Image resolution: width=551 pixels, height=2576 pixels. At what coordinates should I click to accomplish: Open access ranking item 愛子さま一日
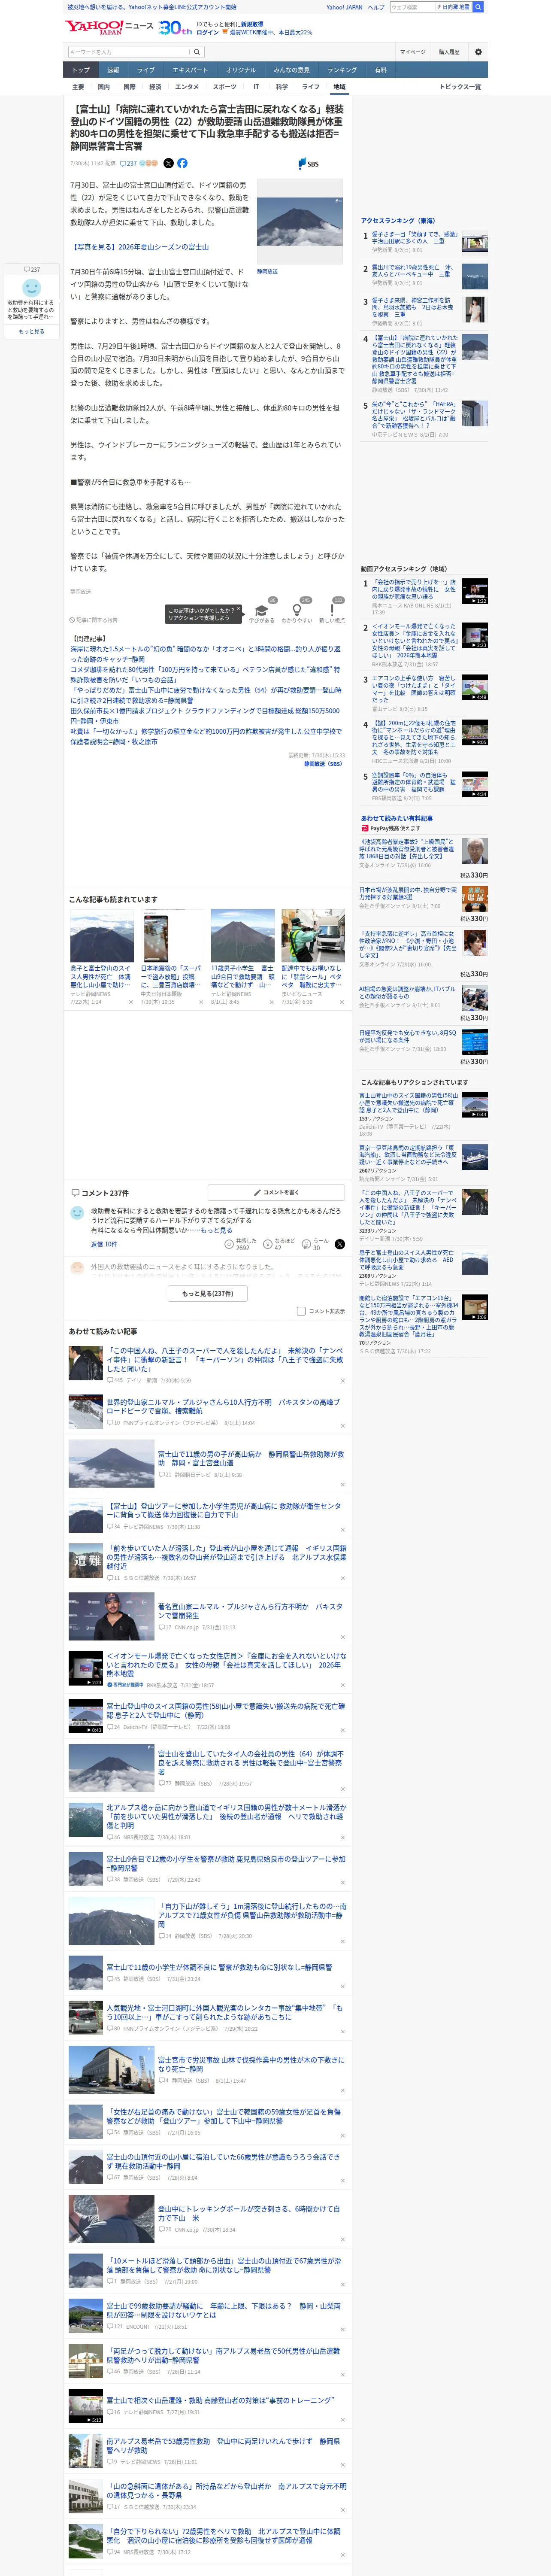pyautogui.click(x=425, y=241)
